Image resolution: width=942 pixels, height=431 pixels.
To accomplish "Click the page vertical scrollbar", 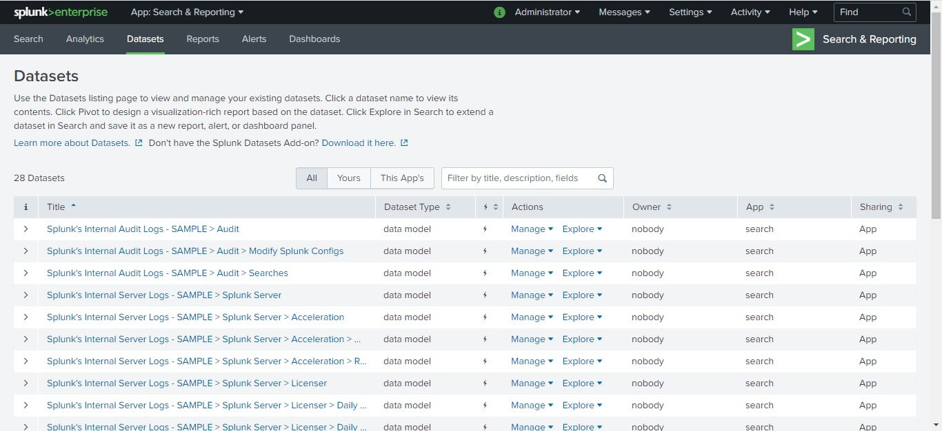I will [x=936, y=117].
